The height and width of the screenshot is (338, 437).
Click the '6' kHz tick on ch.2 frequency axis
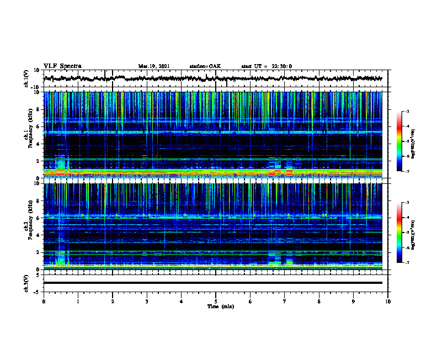click(x=38, y=218)
